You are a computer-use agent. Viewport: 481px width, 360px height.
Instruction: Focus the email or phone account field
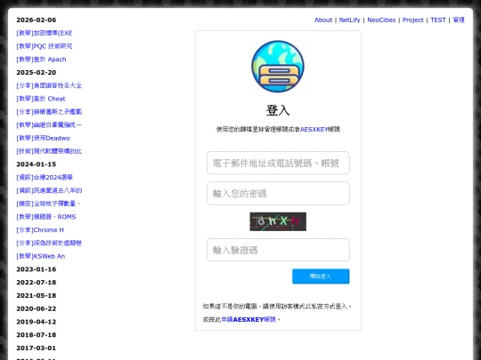(278, 163)
